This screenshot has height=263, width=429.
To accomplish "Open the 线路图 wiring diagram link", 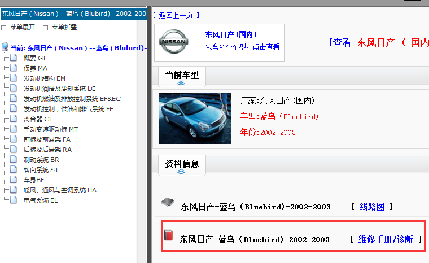I will (x=372, y=207).
